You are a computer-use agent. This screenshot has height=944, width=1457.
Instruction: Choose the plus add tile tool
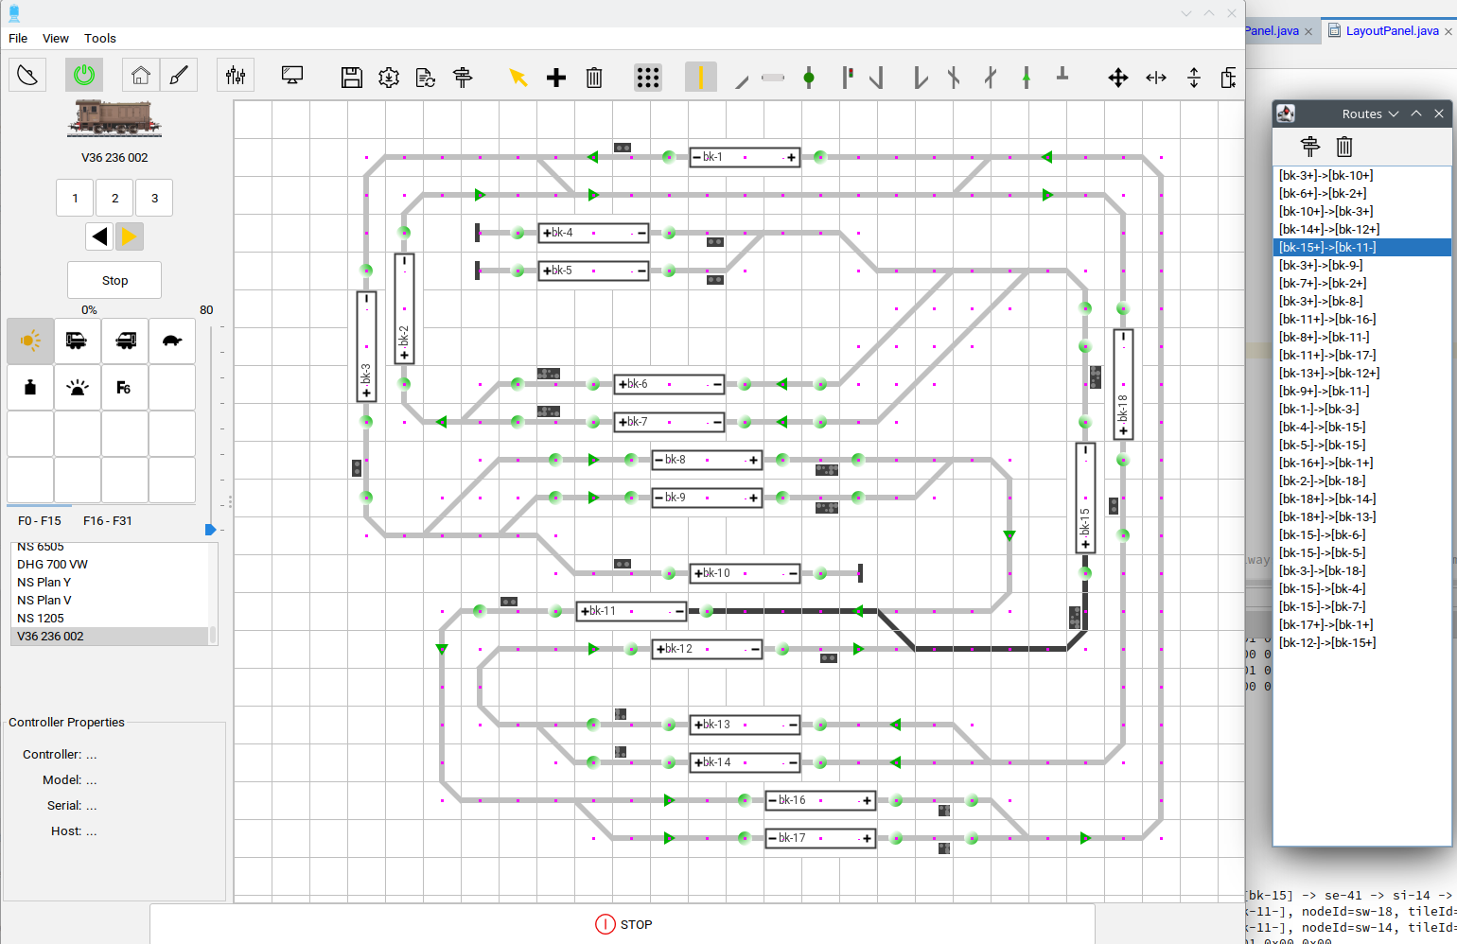coord(556,78)
